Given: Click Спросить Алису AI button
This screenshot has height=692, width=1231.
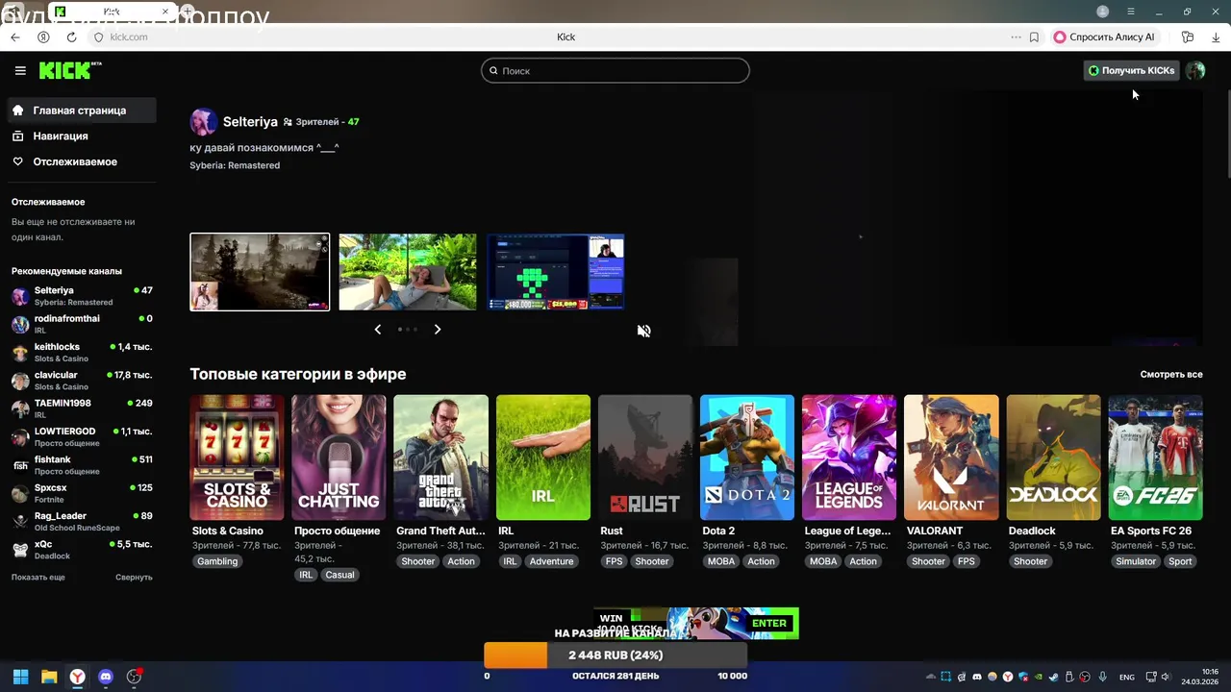Looking at the screenshot, I should pyautogui.click(x=1104, y=37).
